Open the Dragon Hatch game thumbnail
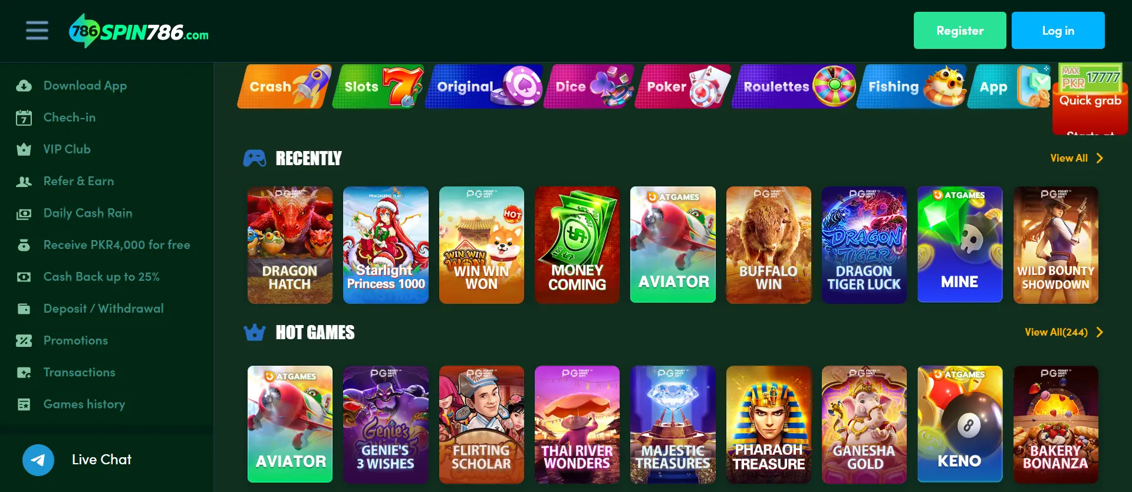 (x=290, y=245)
